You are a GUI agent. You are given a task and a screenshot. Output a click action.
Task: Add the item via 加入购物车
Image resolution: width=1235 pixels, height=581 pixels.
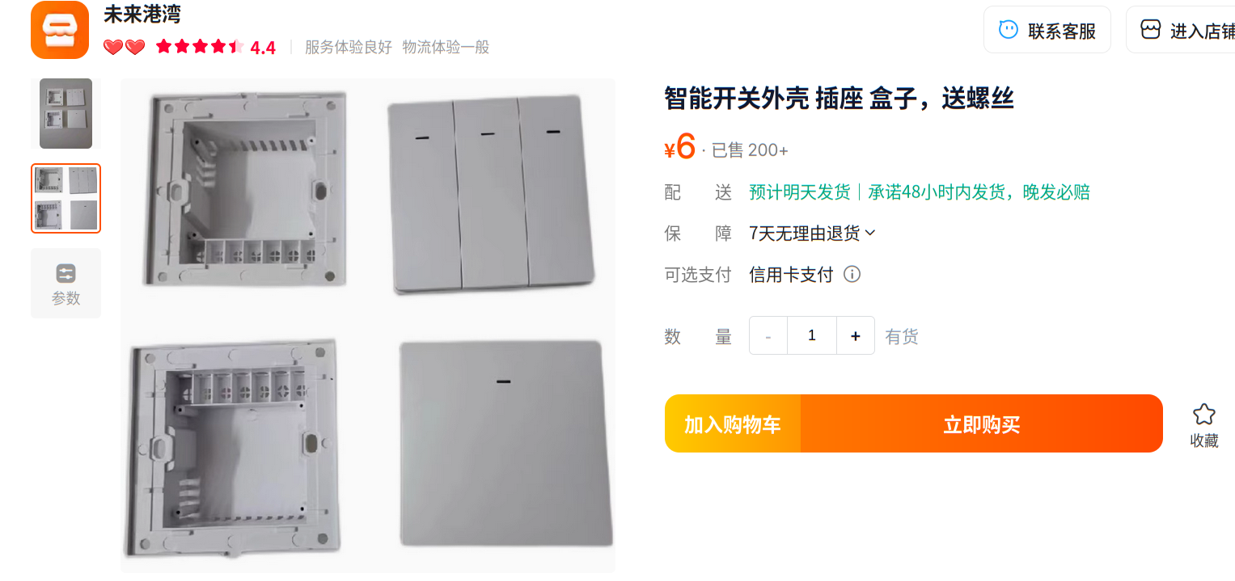pos(733,423)
